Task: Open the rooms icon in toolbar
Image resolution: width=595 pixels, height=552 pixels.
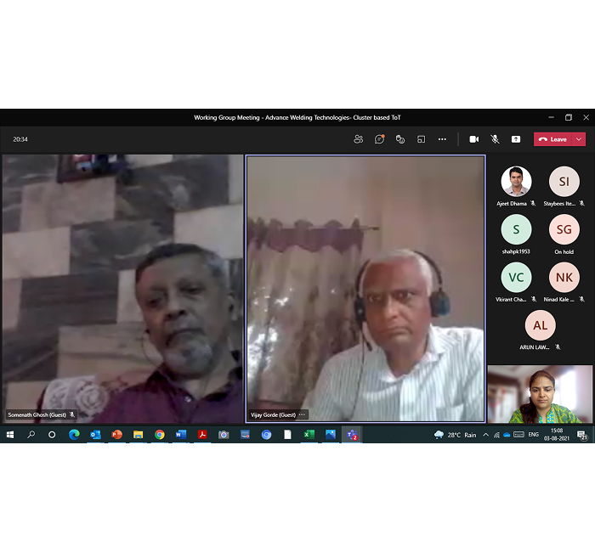Action: coord(421,139)
